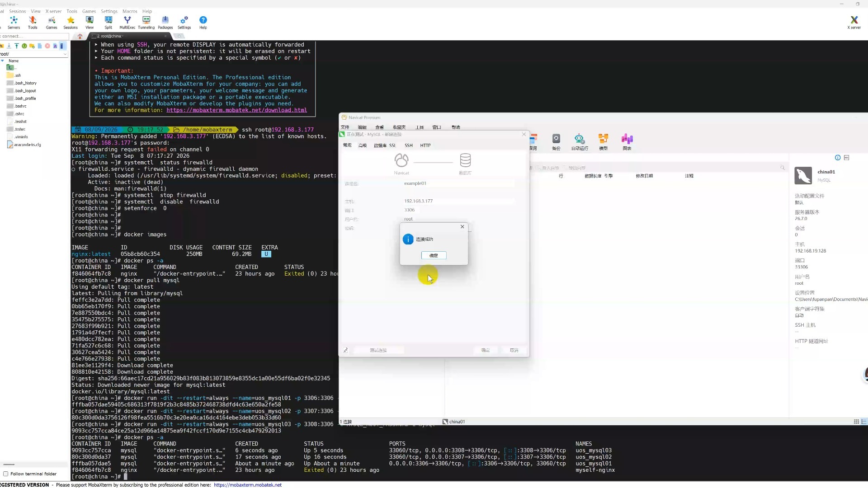The width and height of the screenshot is (868, 488).
Task: Collapse the Name column tree arrow
Action: pos(2,61)
